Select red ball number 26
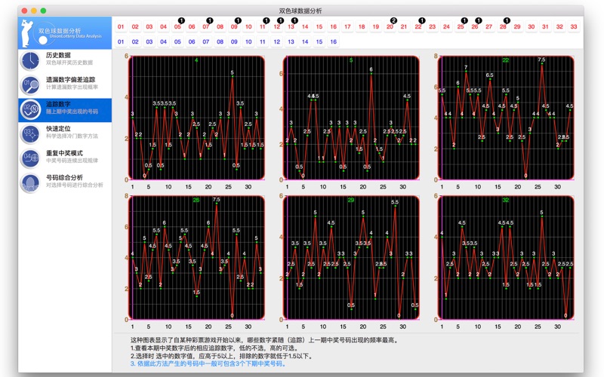The width and height of the screenshot is (604, 377). point(475,27)
